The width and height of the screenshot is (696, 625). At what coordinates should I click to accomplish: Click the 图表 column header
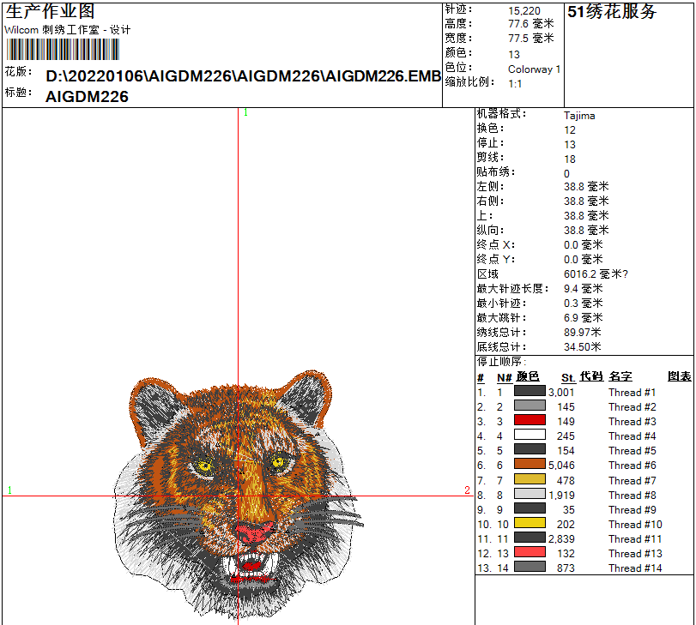[x=679, y=377]
